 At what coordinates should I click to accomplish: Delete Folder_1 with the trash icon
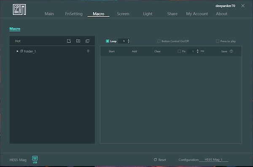(88, 51)
